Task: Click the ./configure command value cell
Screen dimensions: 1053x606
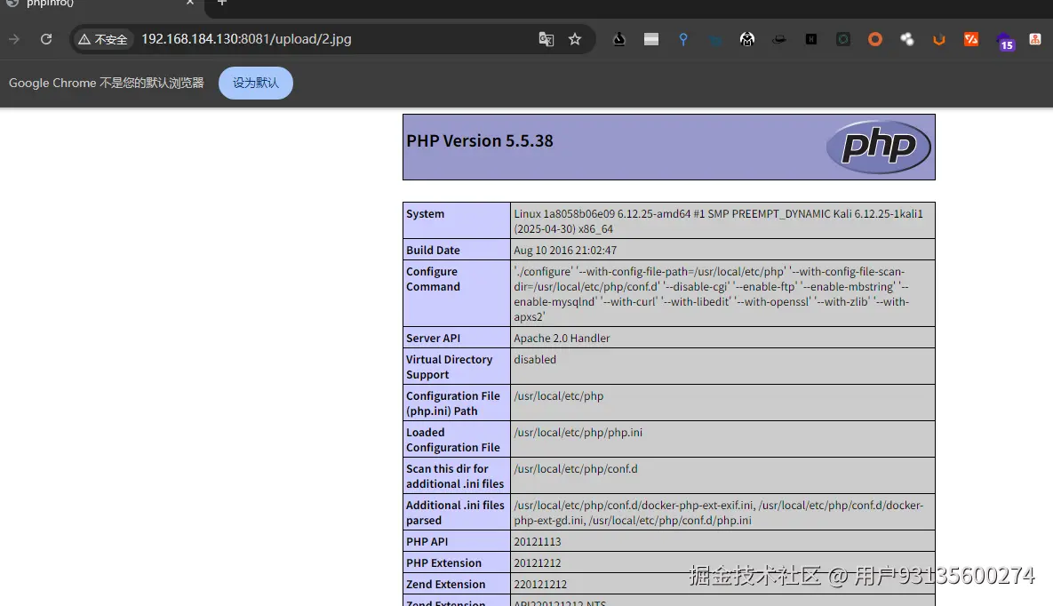Action: tap(722, 293)
